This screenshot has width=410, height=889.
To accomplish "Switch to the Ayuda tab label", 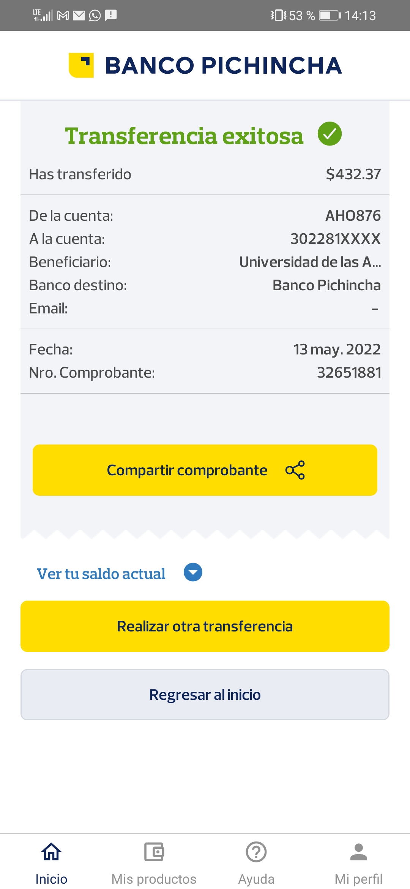I will click(x=256, y=879).
